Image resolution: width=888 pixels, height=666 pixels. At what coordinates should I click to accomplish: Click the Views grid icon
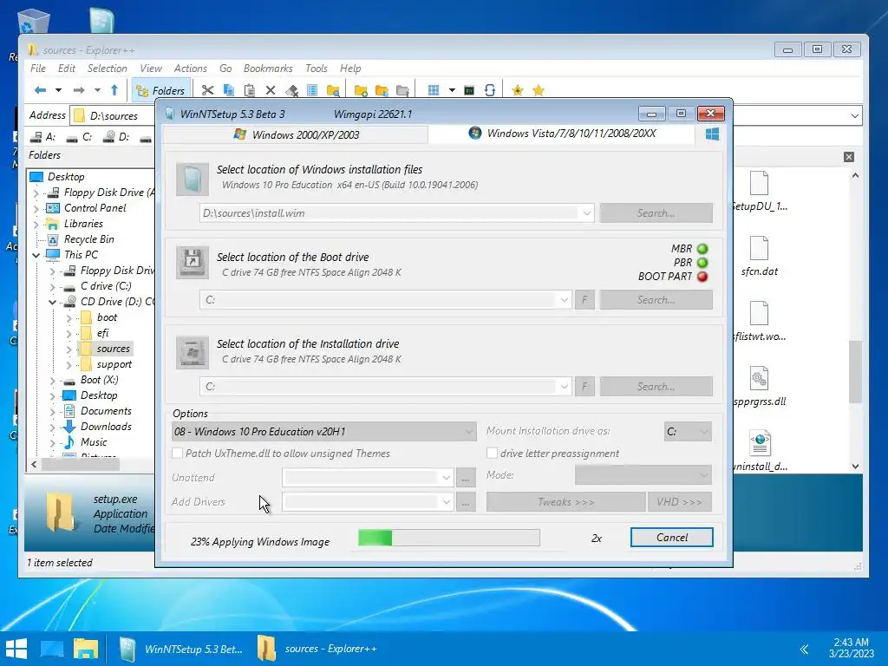click(x=434, y=90)
